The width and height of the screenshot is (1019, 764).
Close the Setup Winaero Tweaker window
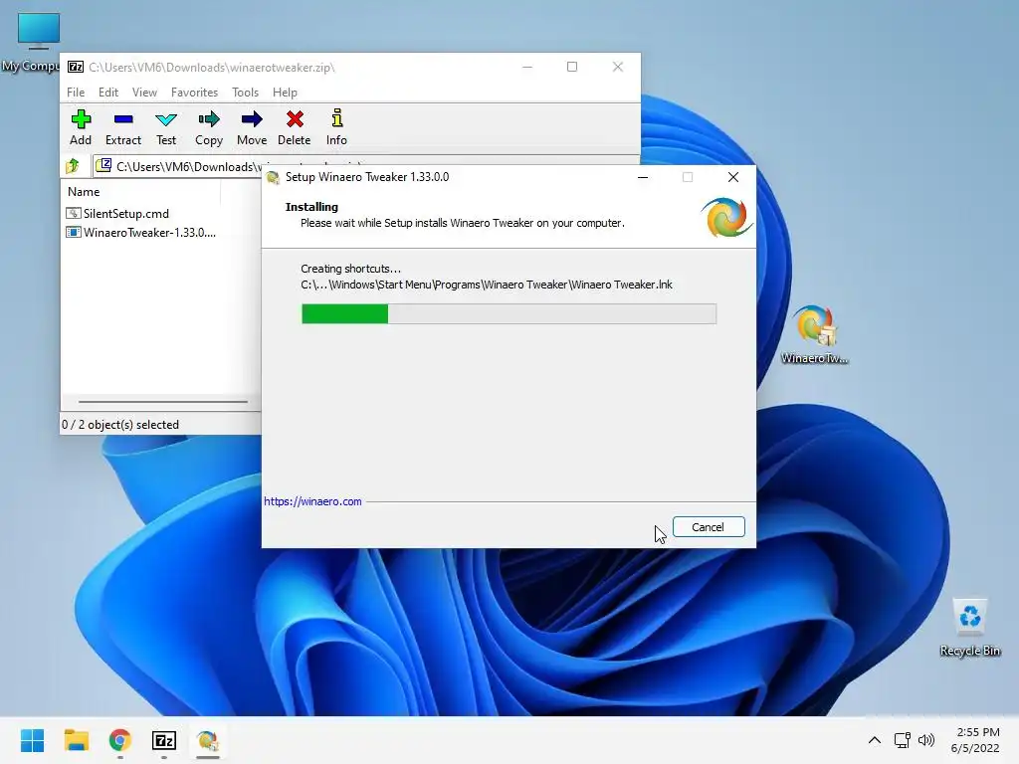tap(733, 177)
